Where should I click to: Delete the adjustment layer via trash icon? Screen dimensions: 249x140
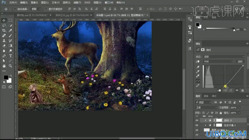point(242,90)
